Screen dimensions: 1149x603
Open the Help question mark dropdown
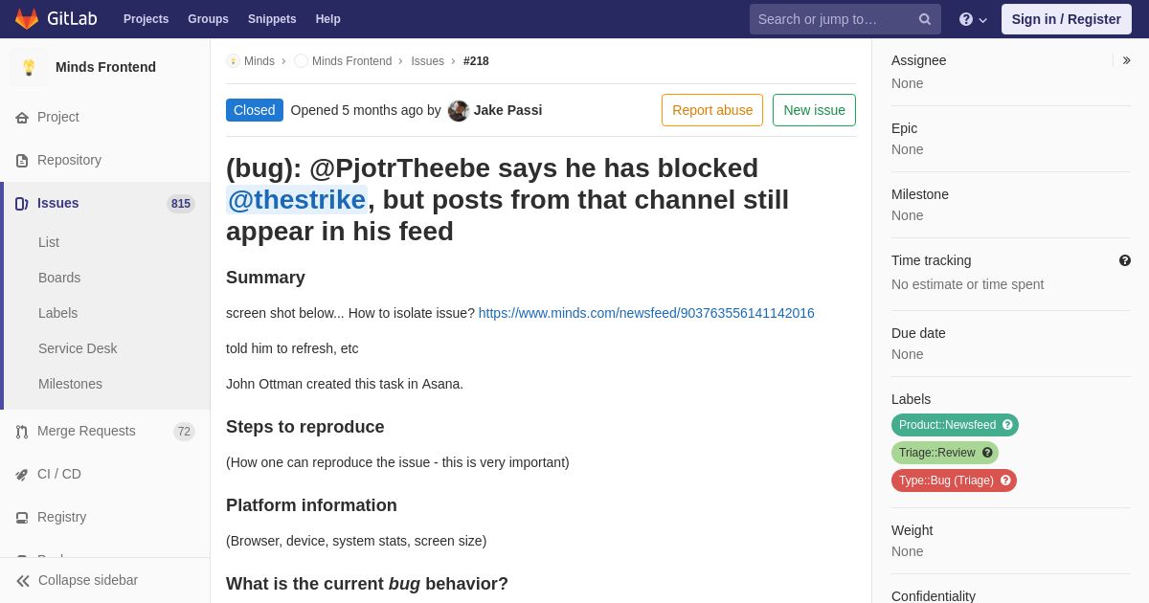[973, 19]
